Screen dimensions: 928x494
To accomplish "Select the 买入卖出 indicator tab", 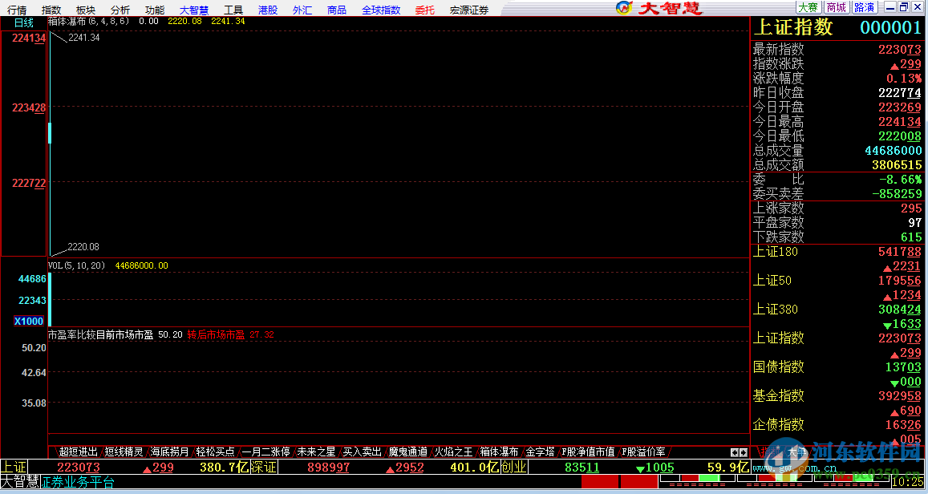I will [x=363, y=451].
